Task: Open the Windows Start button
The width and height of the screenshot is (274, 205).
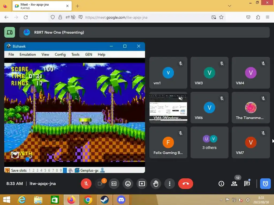Action: (x=6, y=200)
